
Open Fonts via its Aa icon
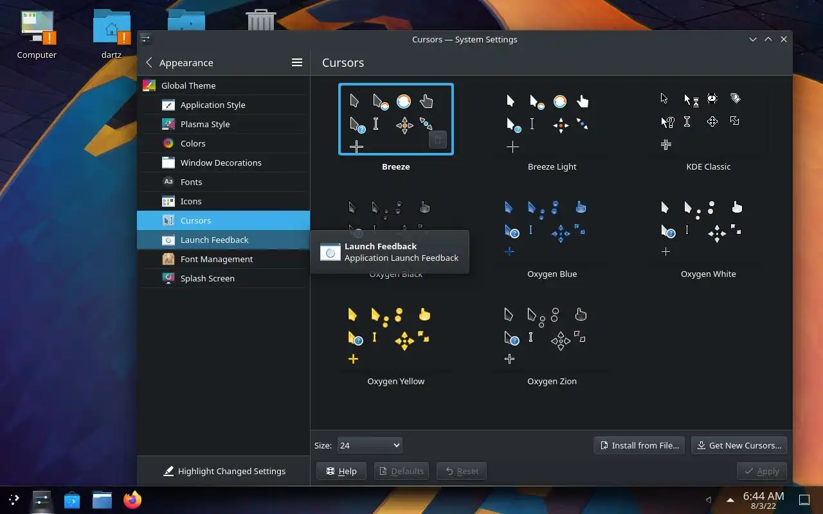pos(168,182)
